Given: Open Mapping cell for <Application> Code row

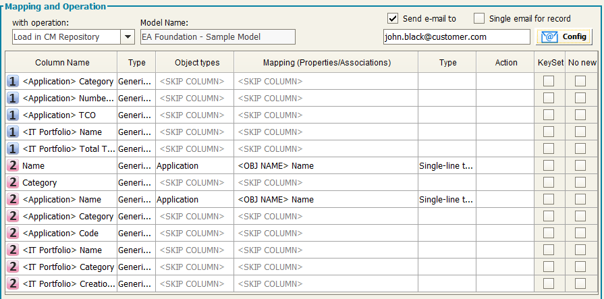Looking at the screenshot, I should (326, 234).
